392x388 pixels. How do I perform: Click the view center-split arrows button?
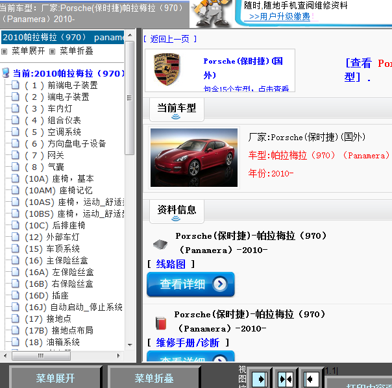[286, 380]
